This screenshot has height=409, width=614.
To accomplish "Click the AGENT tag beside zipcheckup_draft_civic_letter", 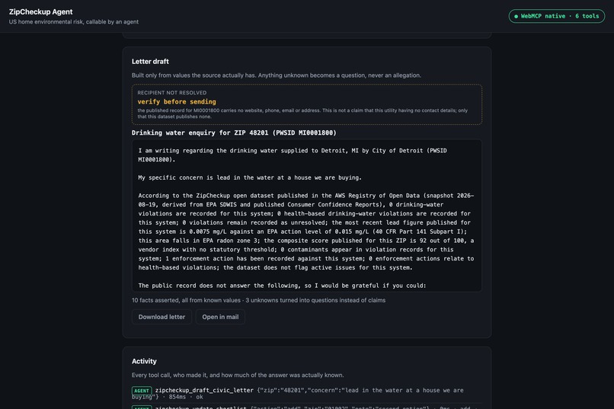I will [x=142, y=390].
